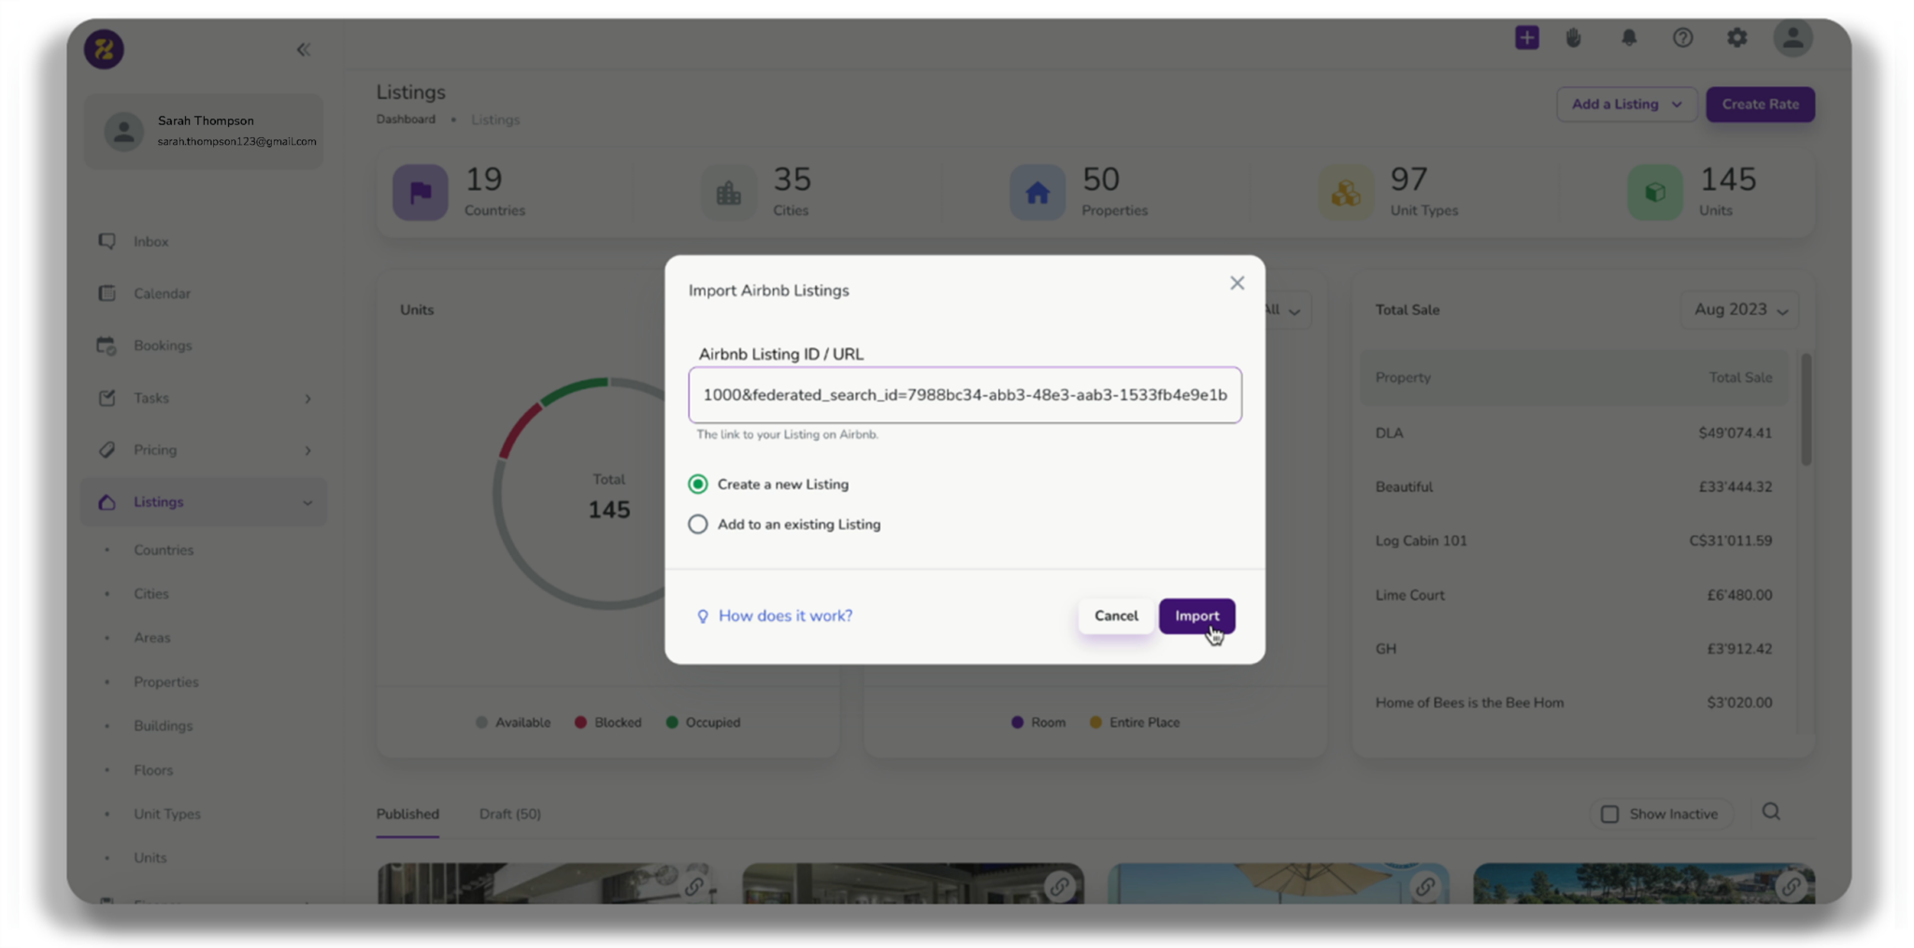This screenshot has height=948, width=1914.
Task: Click the purple plus icon in header
Action: pos(1526,38)
